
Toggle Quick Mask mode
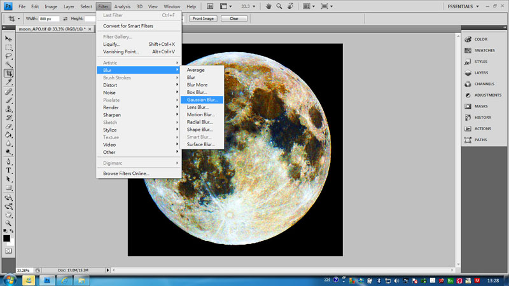(9, 251)
